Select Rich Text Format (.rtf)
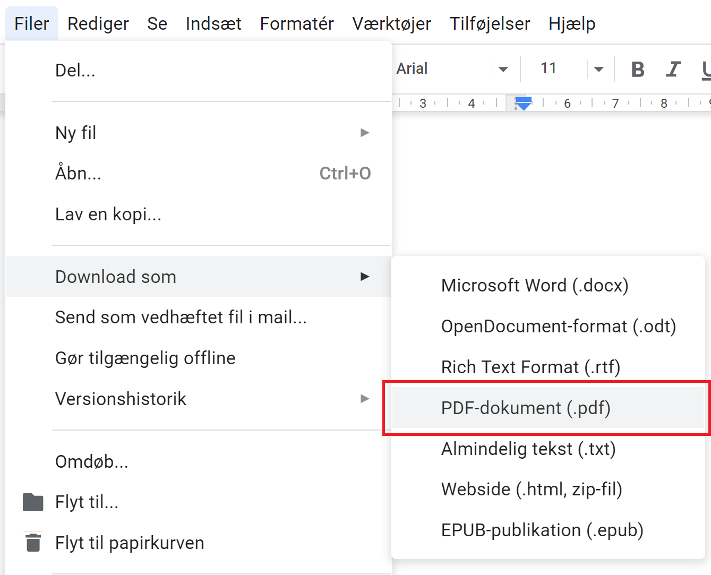Viewport: 711px width, 575px height. (530, 367)
